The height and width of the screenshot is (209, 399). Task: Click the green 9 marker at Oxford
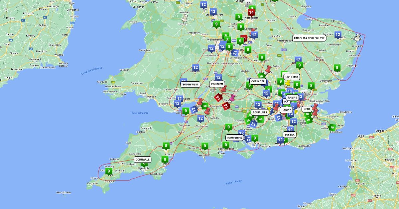249,86
